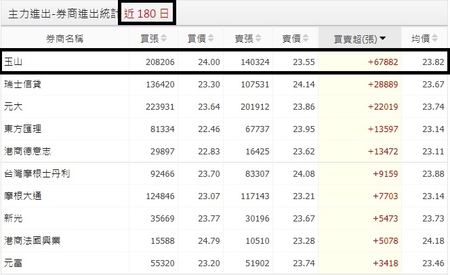Click 瑞士信貸 net buy +28889
This screenshot has height=275, width=450.
pos(383,84)
